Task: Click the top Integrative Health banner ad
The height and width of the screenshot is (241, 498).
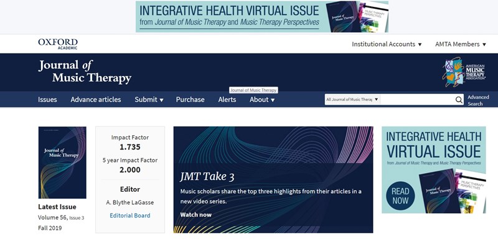Action: pyautogui.click(x=262, y=17)
